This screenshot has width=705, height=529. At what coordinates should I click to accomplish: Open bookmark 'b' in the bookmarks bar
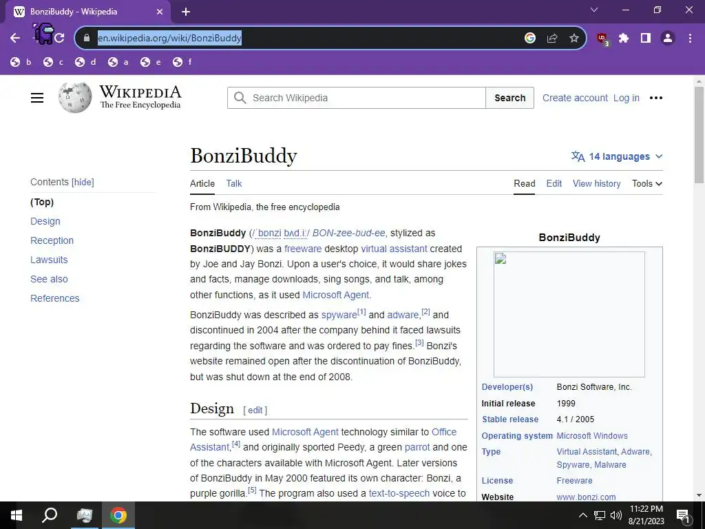[21, 62]
